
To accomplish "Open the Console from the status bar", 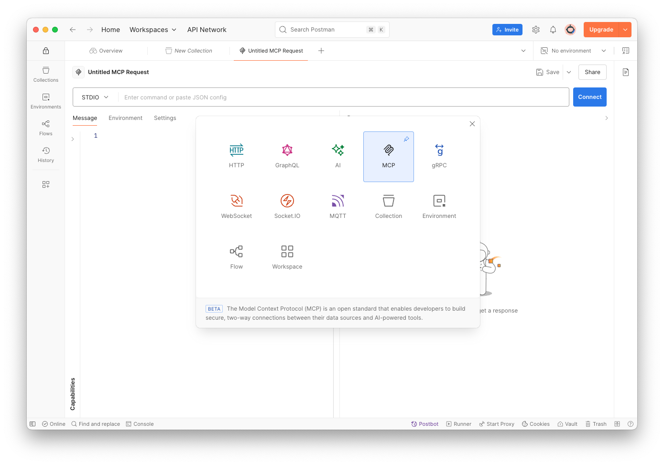I will point(140,424).
